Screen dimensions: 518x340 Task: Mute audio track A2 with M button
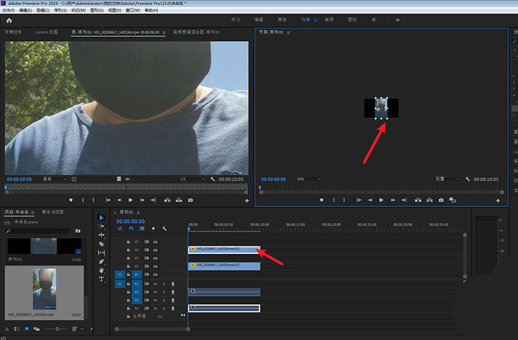[x=155, y=291]
